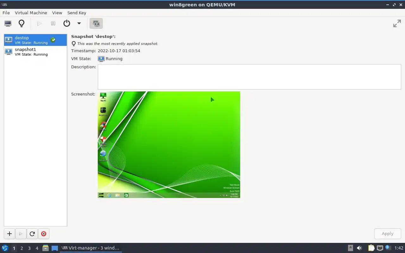Screen dimensions: 405x253
Task: Click the most recently applied snapshot hint
Action: coord(117,44)
